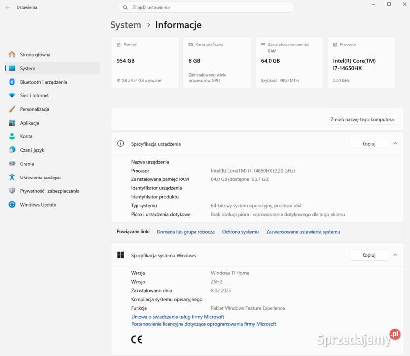The image size is (410, 356).
Task: Open the Ochrona systemu link
Action: (240, 231)
